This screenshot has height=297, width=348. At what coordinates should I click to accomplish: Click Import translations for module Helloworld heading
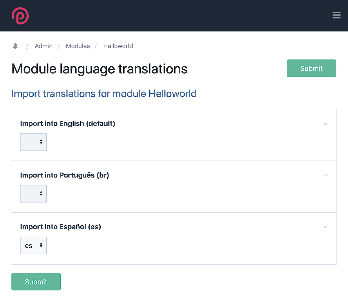[104, 94]
